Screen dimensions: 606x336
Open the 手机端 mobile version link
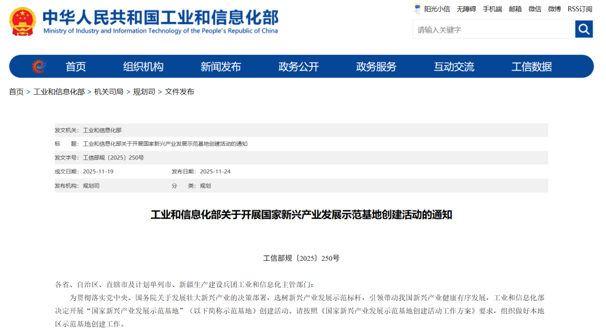(x=492, y=9)
